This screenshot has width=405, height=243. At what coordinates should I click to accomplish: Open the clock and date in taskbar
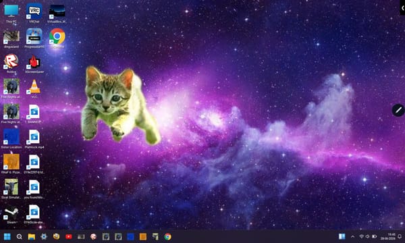(389, 236)
